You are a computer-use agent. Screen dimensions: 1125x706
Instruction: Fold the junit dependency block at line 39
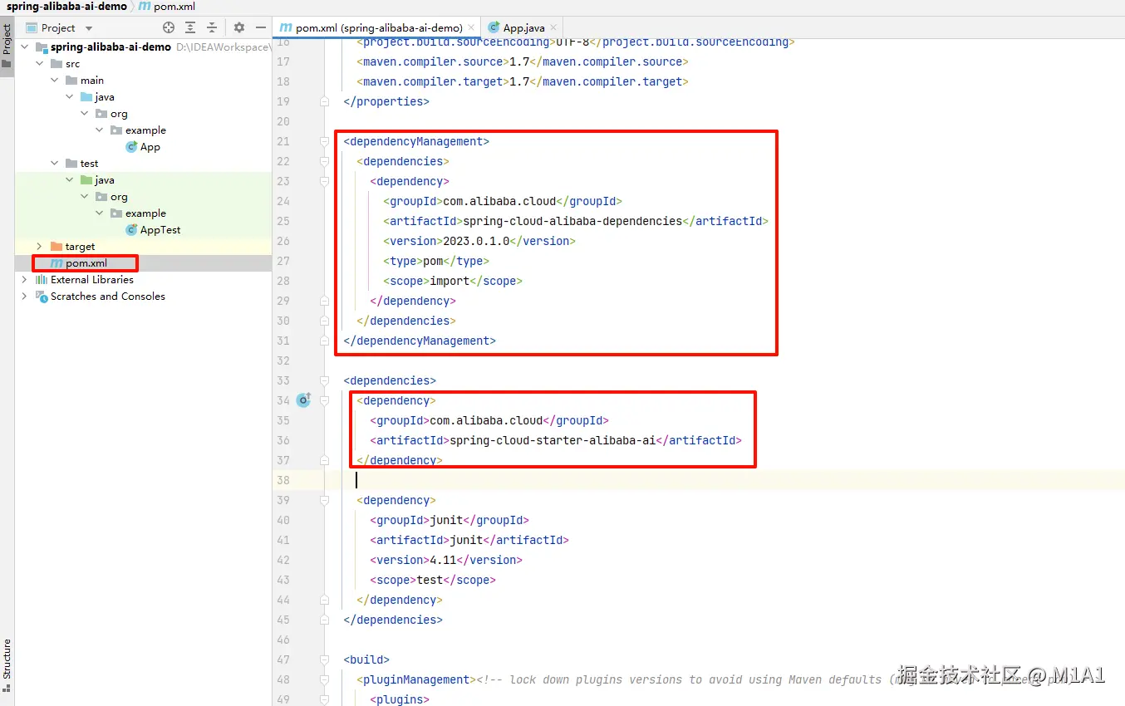click(x=324, y=500)
